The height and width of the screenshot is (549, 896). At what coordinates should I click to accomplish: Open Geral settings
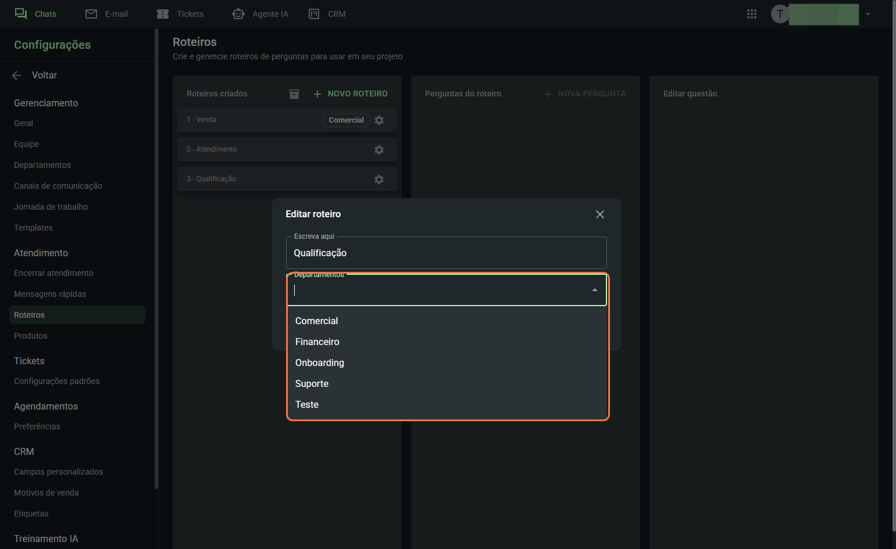pyautogui.click(x=24, y=123)
